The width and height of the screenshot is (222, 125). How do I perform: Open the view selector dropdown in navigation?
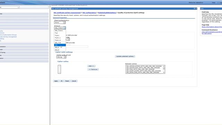point(10,7)
